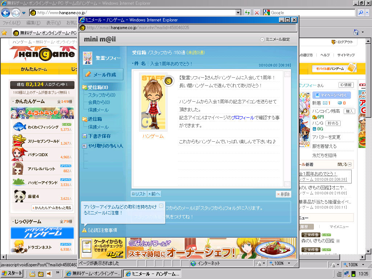Open the 会員から(0) folder
This screenshot has height=279, width=372.
(x=99, y=102)
